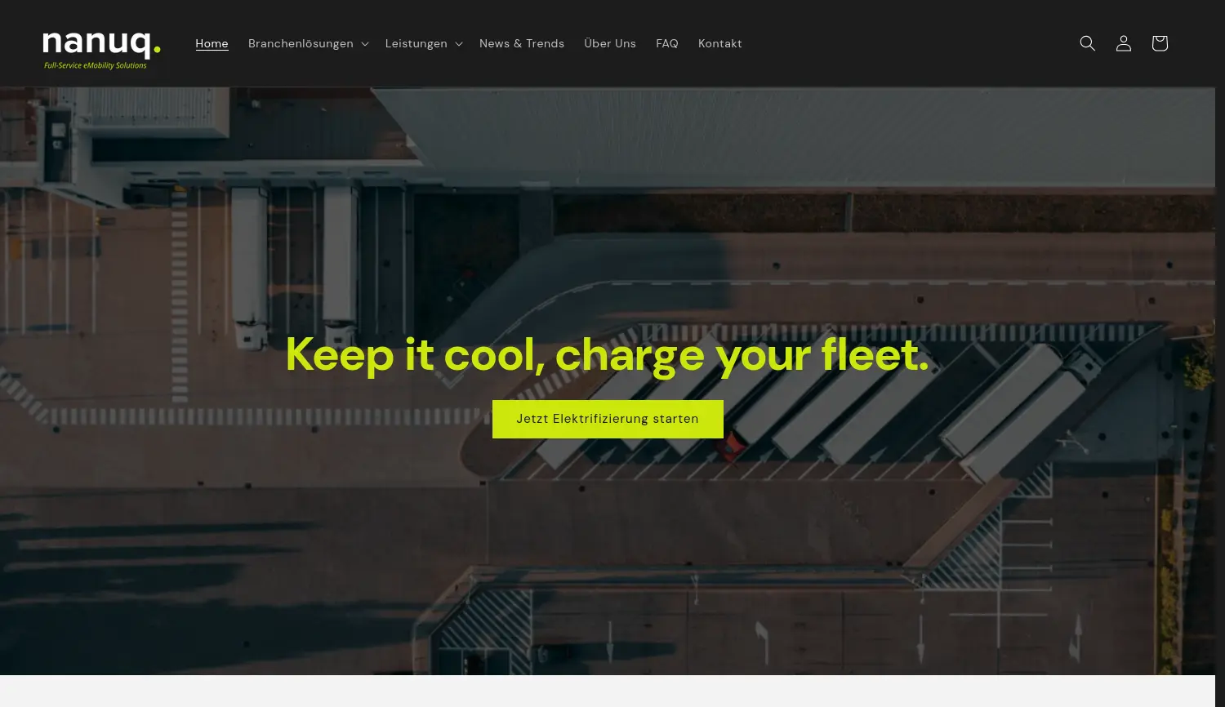Open the News & Trends page

click(x=522, y=43)
